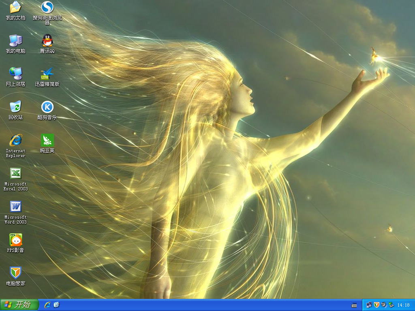Viewport: 415px width, 311px height.
Task: Launch PPS影音 video player
Action: (15, 240)
